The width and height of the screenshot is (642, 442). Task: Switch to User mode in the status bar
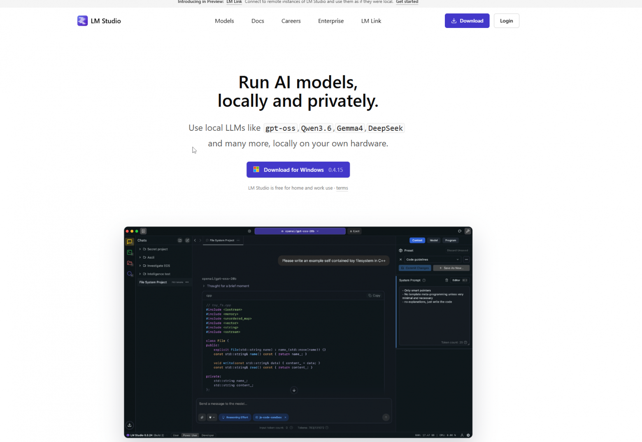pos(176,435)
